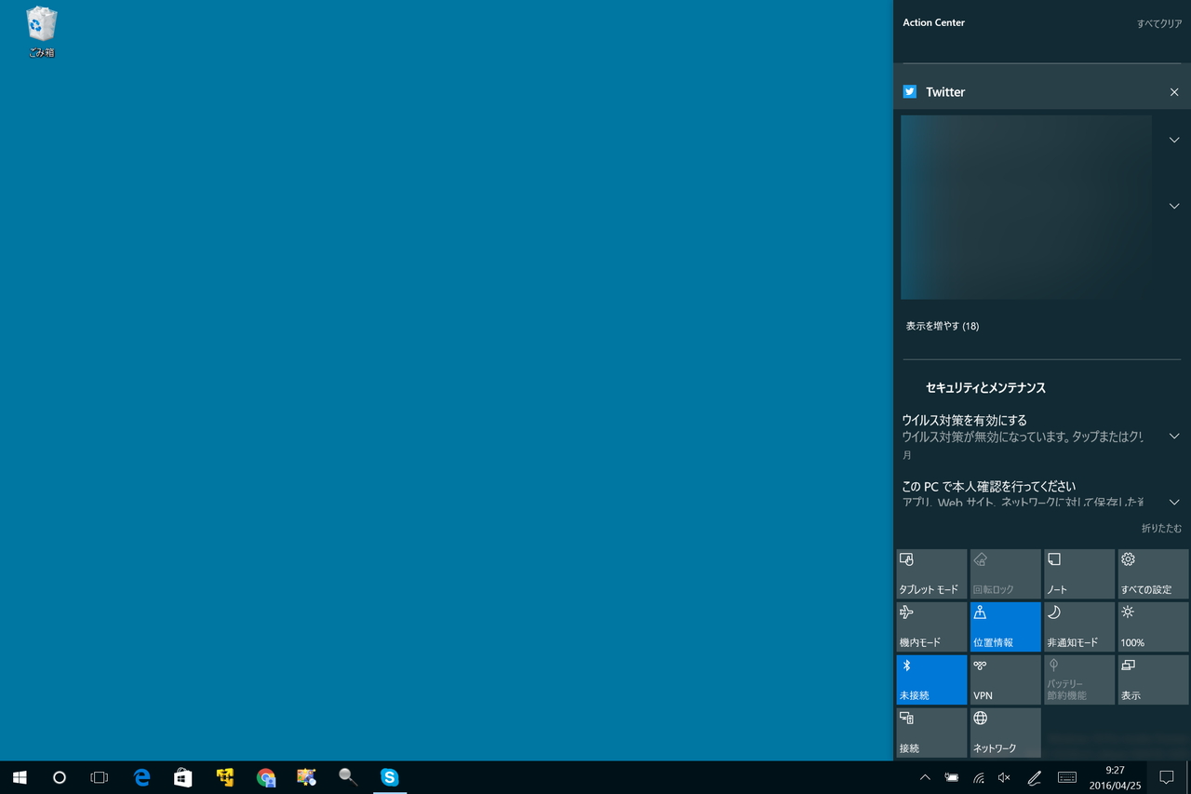This screenshot has height=794, width=1191.
Task: Open the Wi-Fi network tray icon
Action: [979, 777]
